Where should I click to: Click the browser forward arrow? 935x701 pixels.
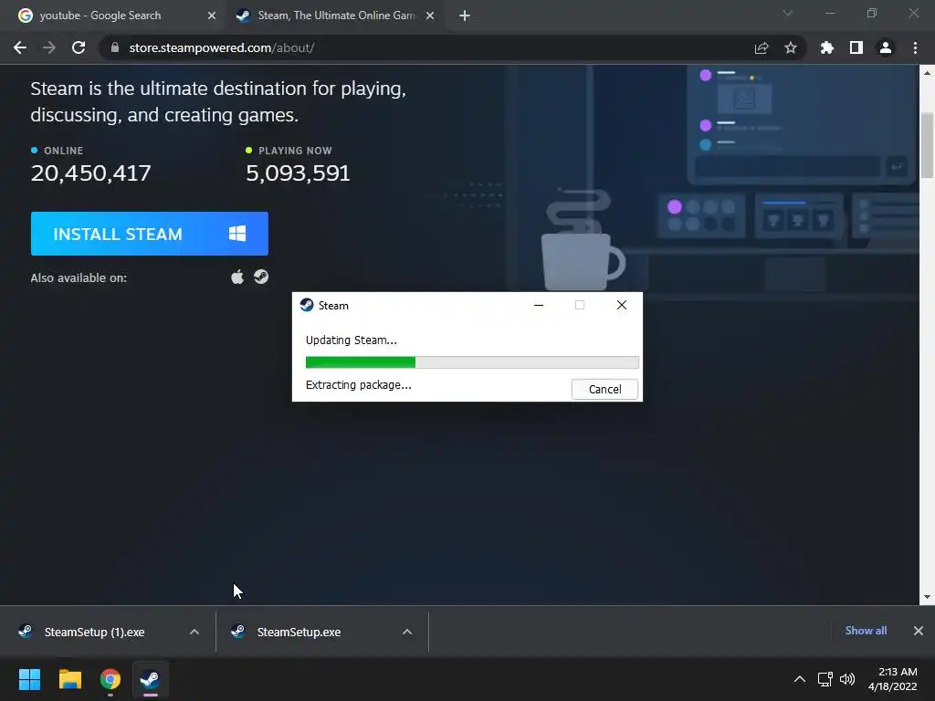[x=49, y=47]
